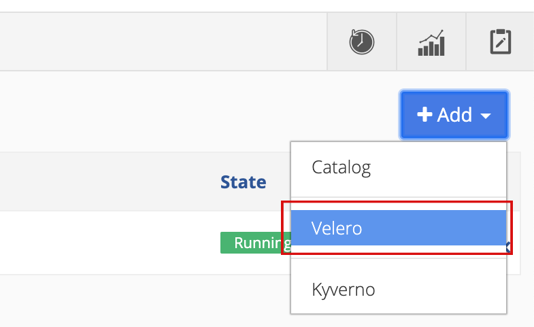Pick Kyverno in the Add dropdown
The image size is (534, 327).
(399, 290)
